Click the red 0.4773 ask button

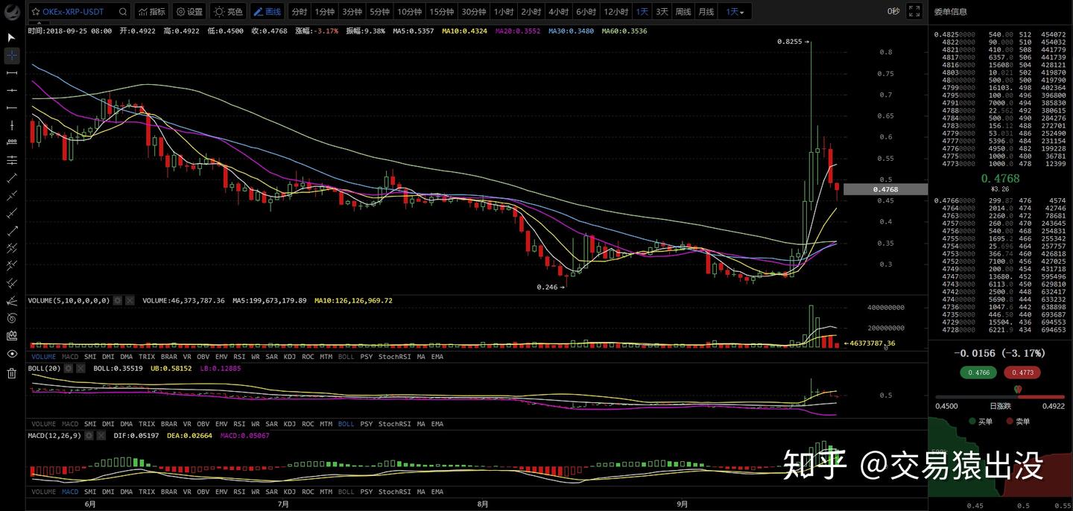1023,372
